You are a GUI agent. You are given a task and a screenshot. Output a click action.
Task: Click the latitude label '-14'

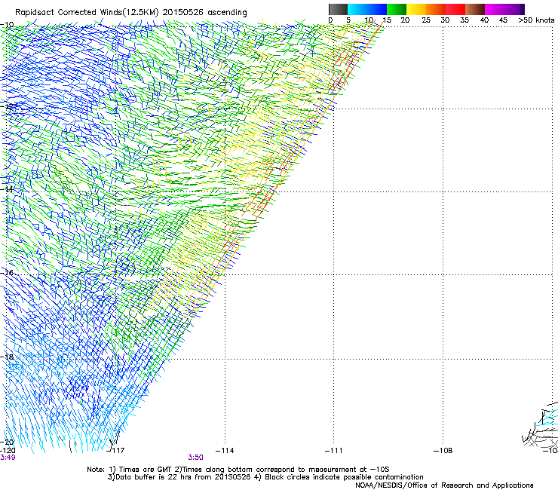(x=8, y=189)
